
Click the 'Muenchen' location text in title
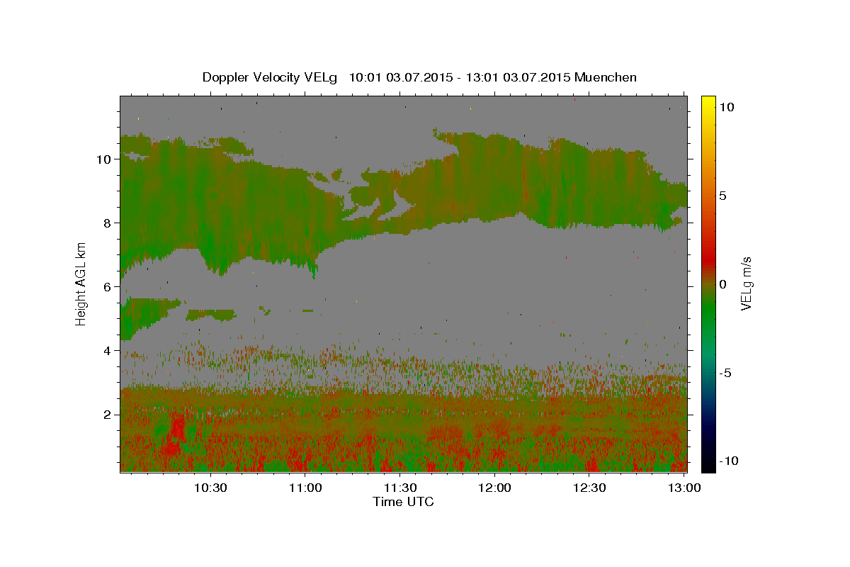(606, 77)
